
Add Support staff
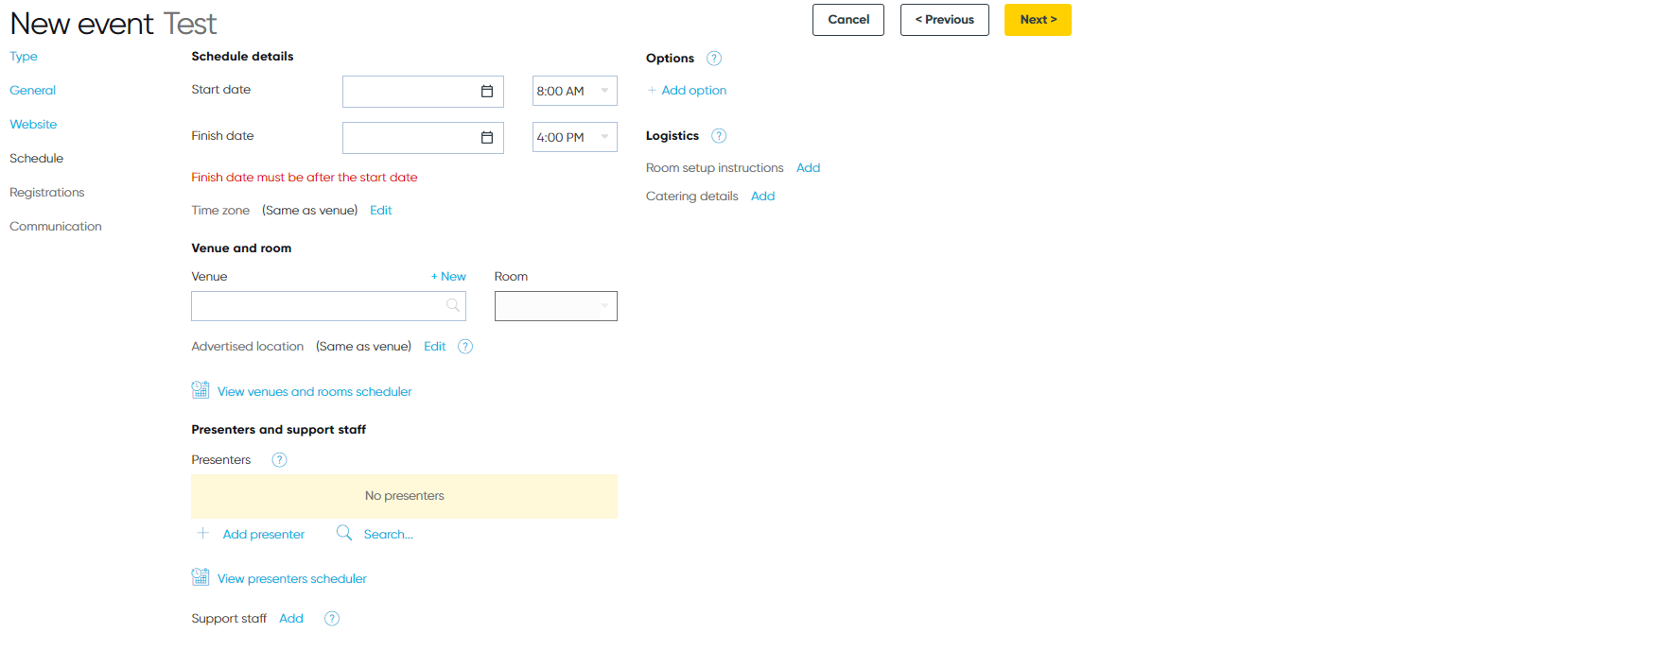pyautogui.click(x=291, y=619)
